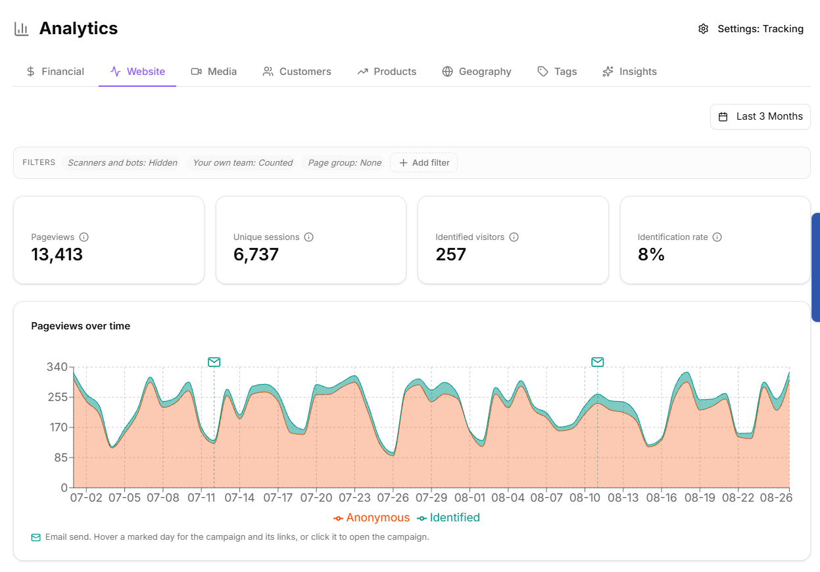Open the Customers tab
Viewport: 820px width, 572px height.
(x=297, y=72)
